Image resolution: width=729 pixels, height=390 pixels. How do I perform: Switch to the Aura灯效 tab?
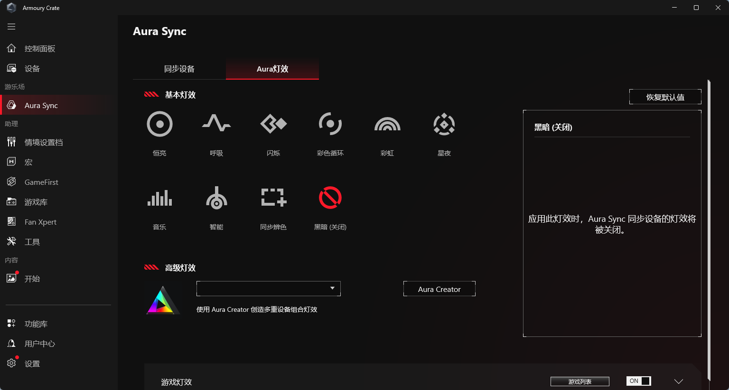[272, 69]
